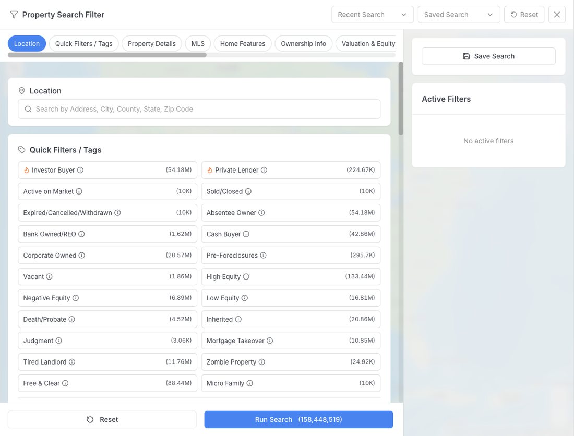
Task: Click the funnel icon beside the title
Action: click(14, 15)
